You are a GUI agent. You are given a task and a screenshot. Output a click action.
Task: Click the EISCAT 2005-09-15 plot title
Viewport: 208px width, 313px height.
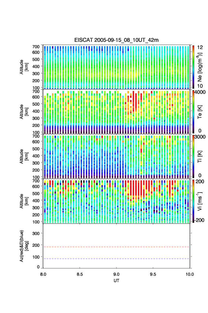(116, 40)
